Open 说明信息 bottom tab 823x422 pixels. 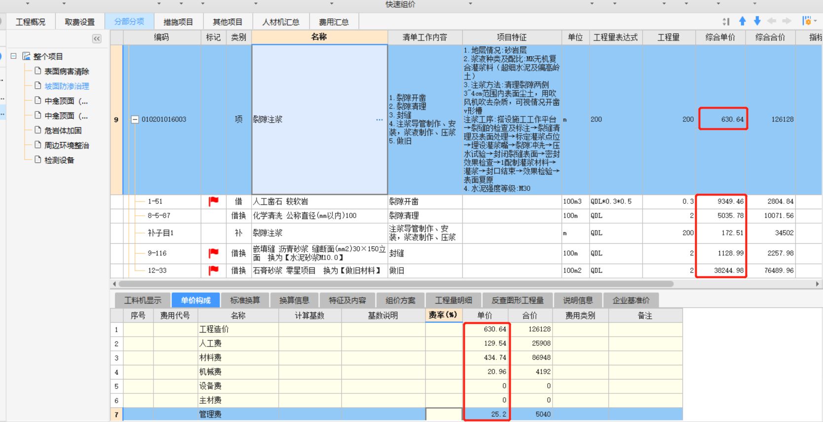578,300
